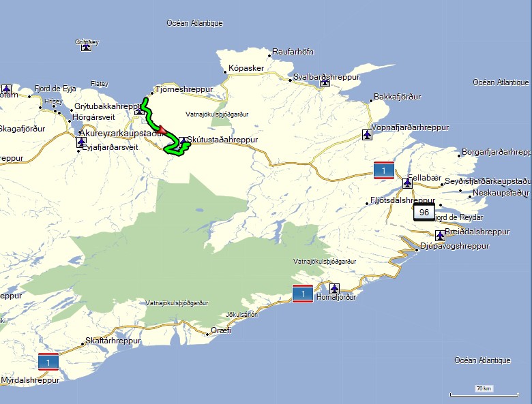Click the red direction arrow on green track
The image size is (532, 404).
tap(162, 129)
